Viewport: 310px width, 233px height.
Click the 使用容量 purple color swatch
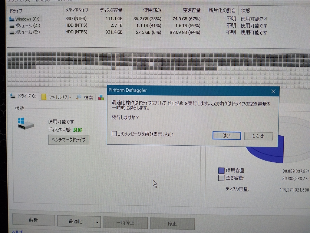click(x=221, y=171)
